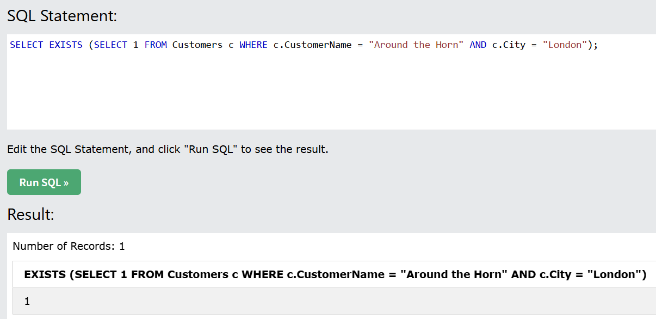656x319 pixels.
Task: Click the WHERE keyword in the SQL editor
Action: pyautogui.click(x=253, y=45)
